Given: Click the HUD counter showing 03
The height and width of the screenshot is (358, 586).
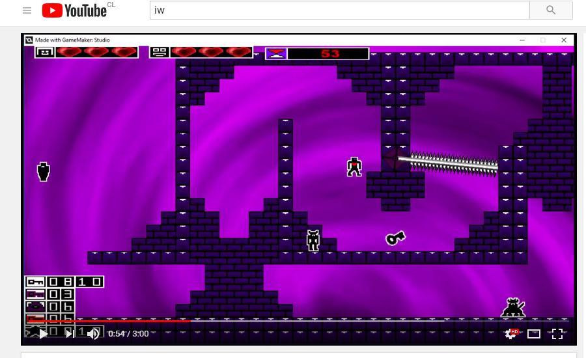Looking at the screenshot, I should (61, 294).
